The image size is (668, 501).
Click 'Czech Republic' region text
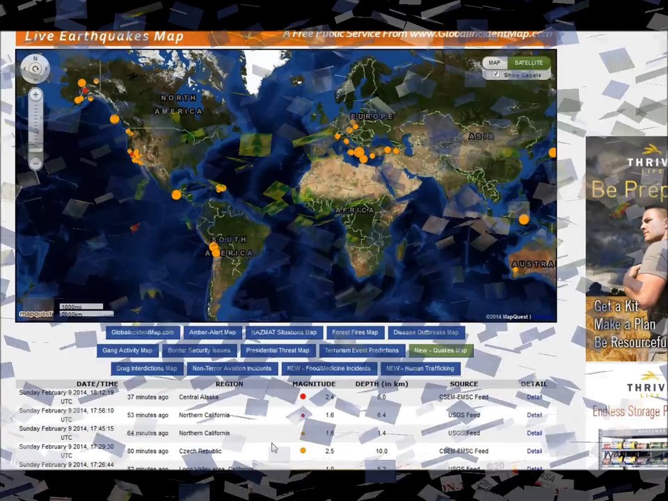(x=200, y=451)
